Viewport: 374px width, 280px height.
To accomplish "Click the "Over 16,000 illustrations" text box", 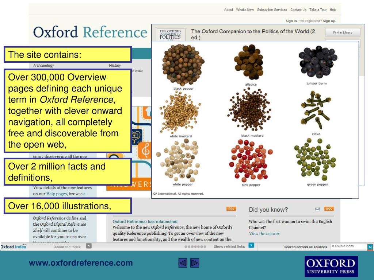I will (68, 206).
